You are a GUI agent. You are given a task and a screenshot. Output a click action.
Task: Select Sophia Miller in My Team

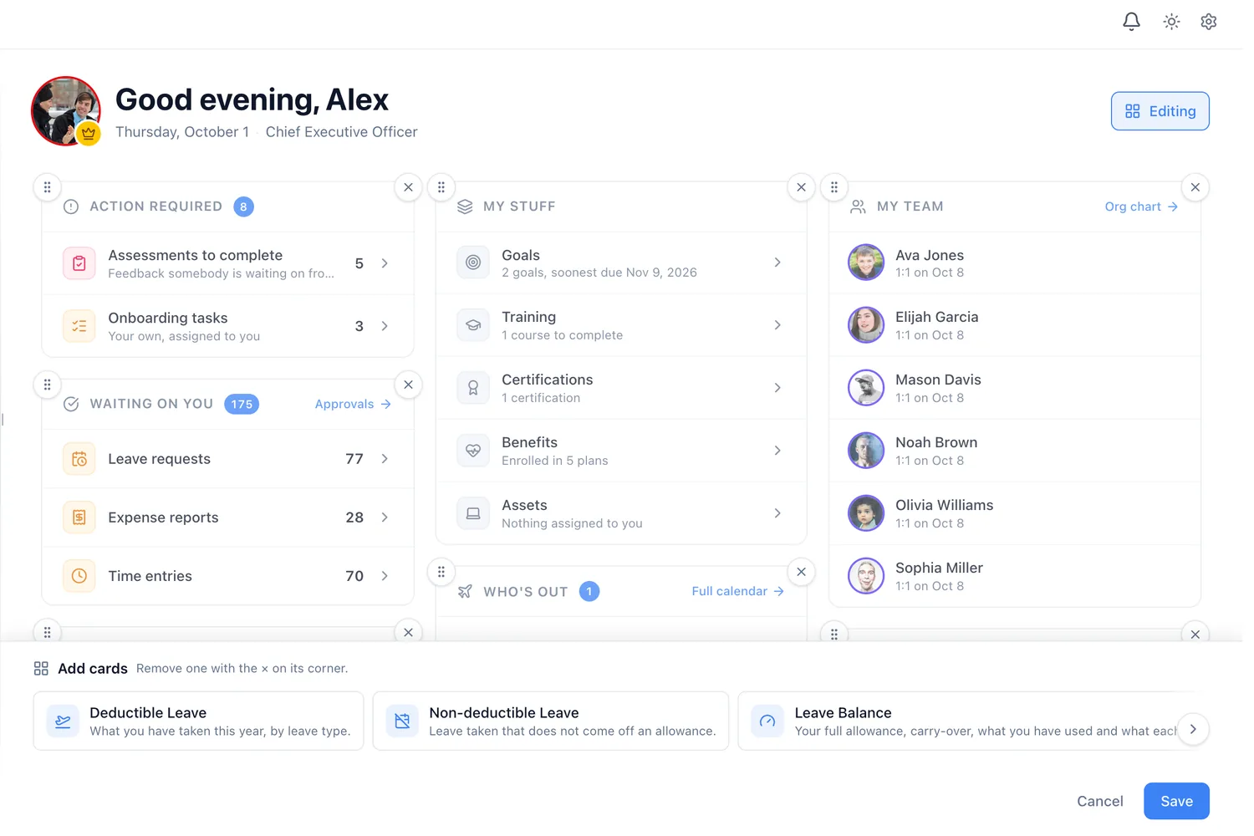pos(1014,576)
